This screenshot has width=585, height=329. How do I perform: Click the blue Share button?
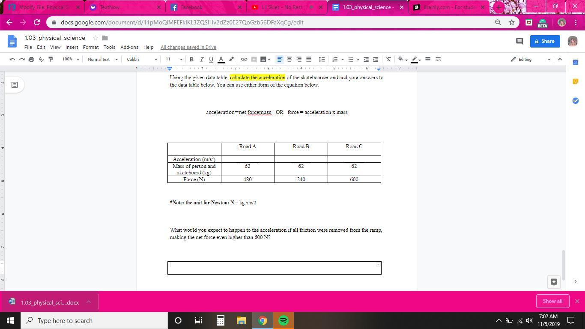click(x=545, y=41)
